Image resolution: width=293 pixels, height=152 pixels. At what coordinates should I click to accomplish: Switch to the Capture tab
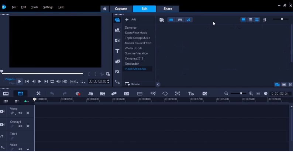(x=121, y=9)
